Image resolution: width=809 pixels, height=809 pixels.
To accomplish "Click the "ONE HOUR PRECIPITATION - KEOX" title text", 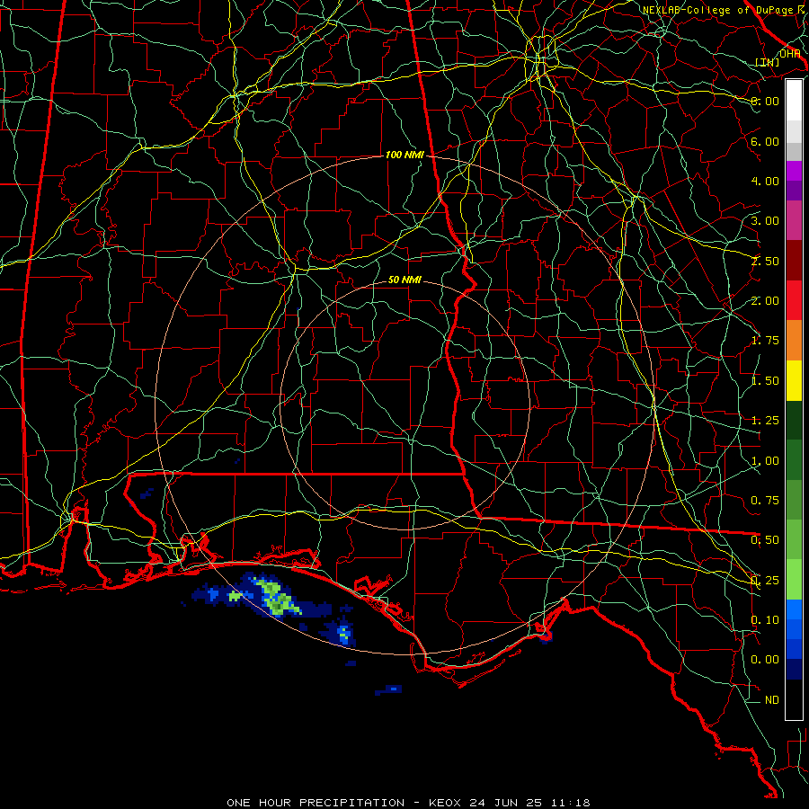I will click(x=345, y=803).
